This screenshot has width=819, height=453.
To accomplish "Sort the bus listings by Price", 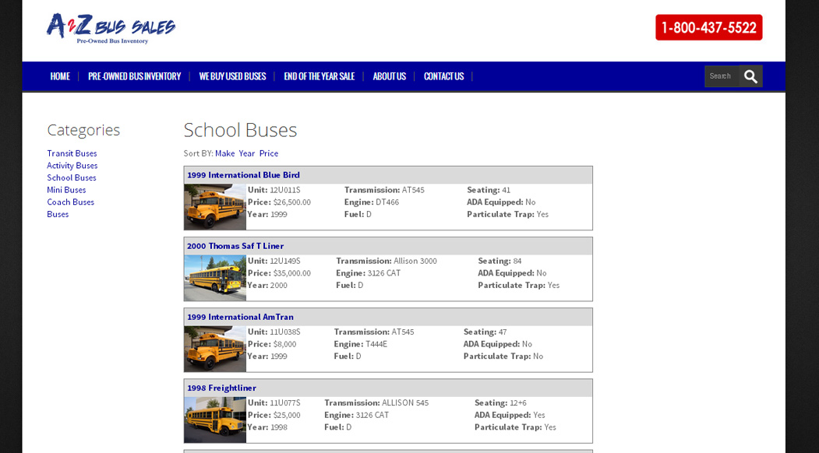I will click(269, 153).
